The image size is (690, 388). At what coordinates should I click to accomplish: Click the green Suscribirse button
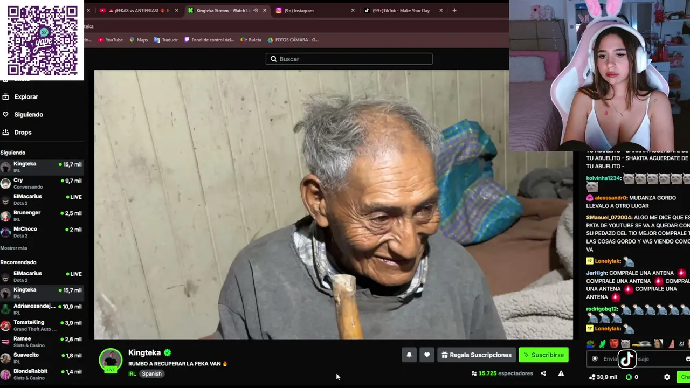543,355
